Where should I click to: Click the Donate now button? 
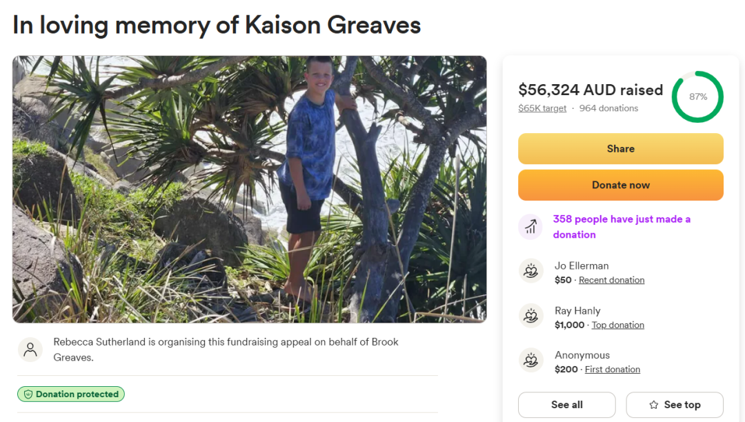pyautogui.click(x=621, y=185)
